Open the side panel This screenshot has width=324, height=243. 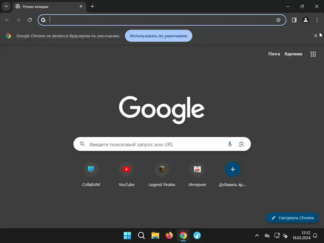coord(294,20)
